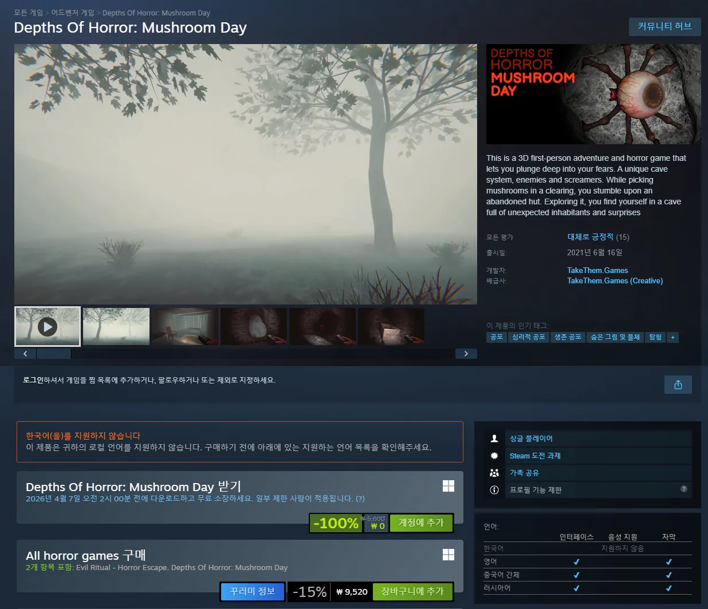Open the TakeThem.Games developer page
Image resolution: width=708 pixels, height=609 pixels.
(x=597, y=270)
